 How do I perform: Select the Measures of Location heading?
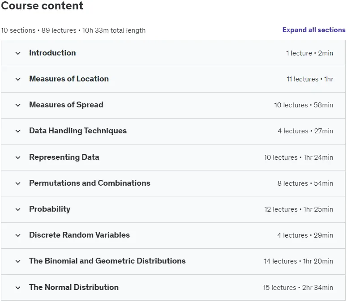69,79
